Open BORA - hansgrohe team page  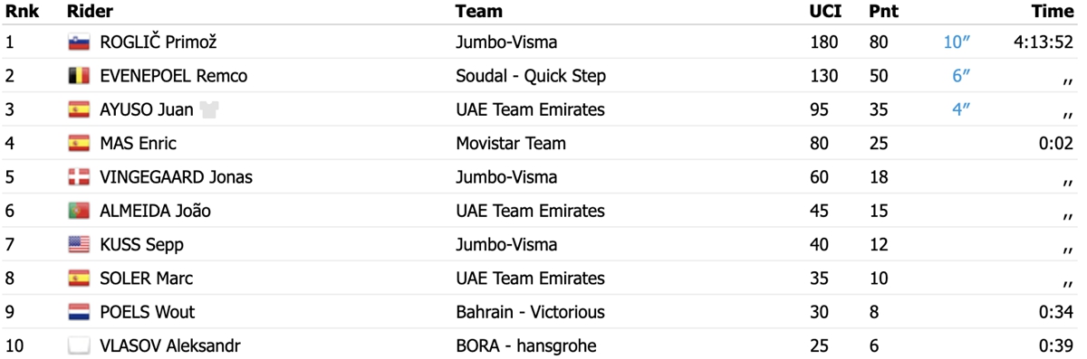point(526,345)
